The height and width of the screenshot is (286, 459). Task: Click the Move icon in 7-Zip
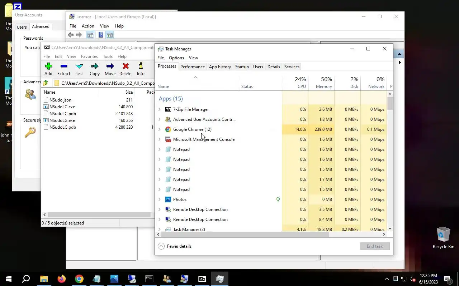pos(110,66)
